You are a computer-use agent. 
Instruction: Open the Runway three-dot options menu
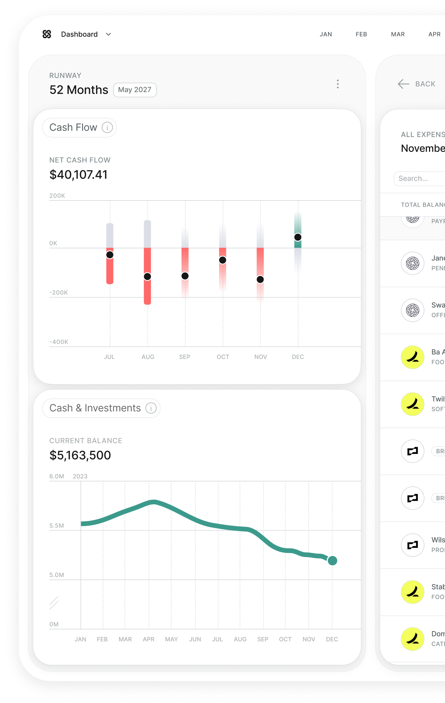(x=337, y=84)
